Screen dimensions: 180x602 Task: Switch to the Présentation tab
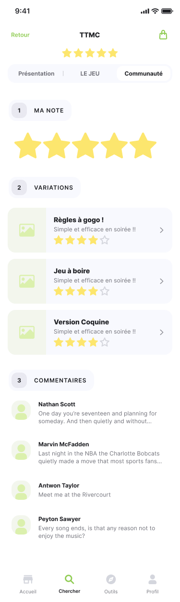pyautogui.click(x=36, y=74)
